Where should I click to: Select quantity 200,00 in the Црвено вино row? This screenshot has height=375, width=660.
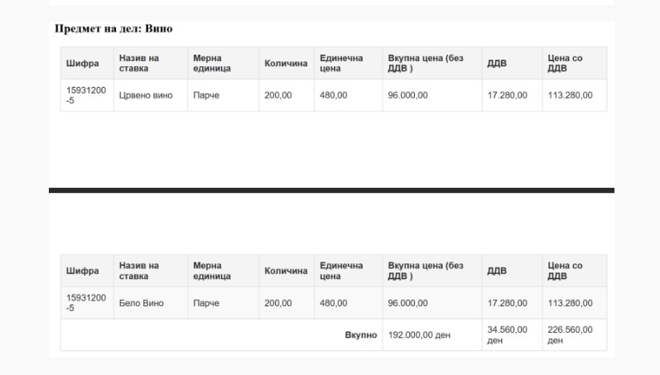pos(277,95)
